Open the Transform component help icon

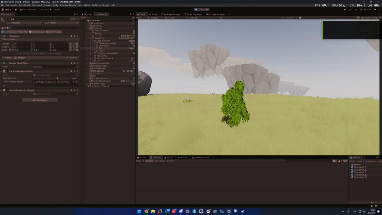[x=71, y=36]
